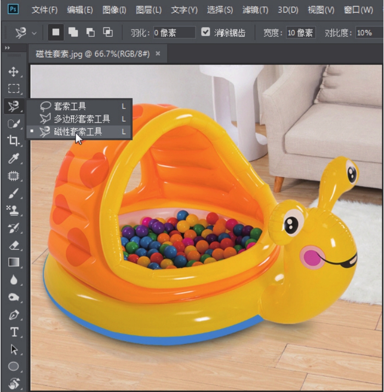384x392 pixels.
Task: Toggle the 消除锯齿 anti-alias checkbox
Action: point(205,32)
